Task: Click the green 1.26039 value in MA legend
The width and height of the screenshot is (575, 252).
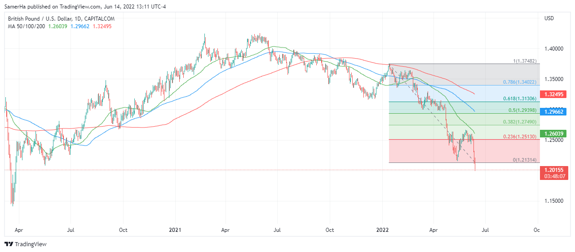Action: [x=58, y=26]
